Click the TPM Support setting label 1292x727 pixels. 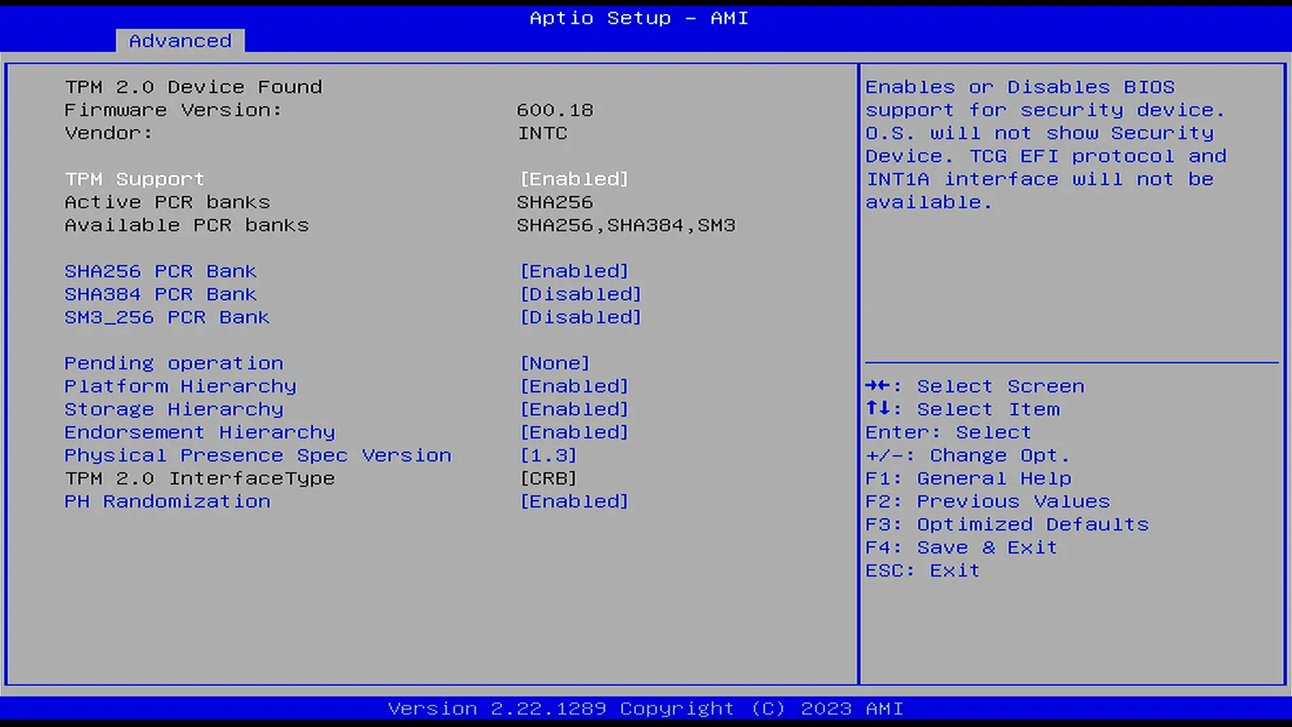tap(134, 179)
